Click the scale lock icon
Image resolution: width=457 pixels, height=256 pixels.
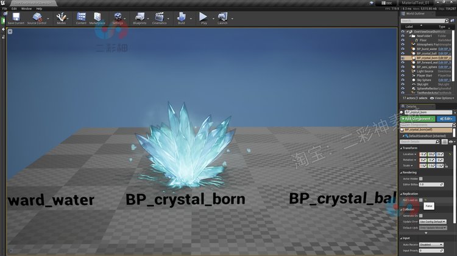(x=446, y=166)
